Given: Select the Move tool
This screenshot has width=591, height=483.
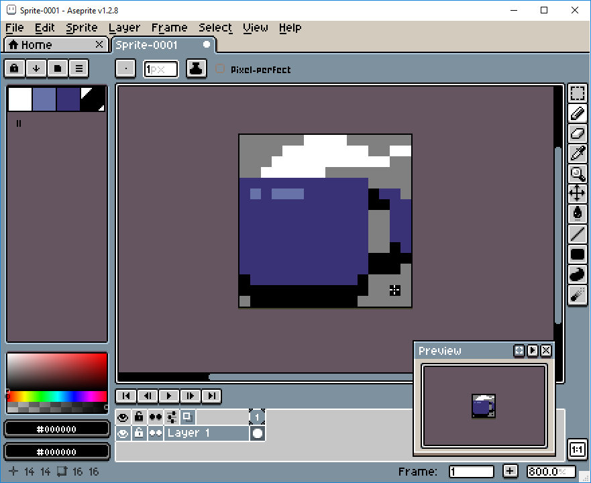Looking at the screenshot, I should tap(577, 193).
